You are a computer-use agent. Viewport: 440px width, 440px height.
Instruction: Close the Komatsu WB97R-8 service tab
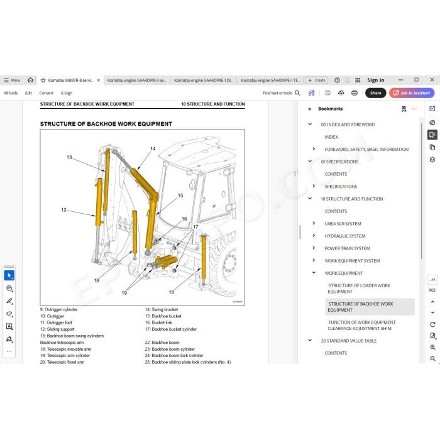[99, 80]
